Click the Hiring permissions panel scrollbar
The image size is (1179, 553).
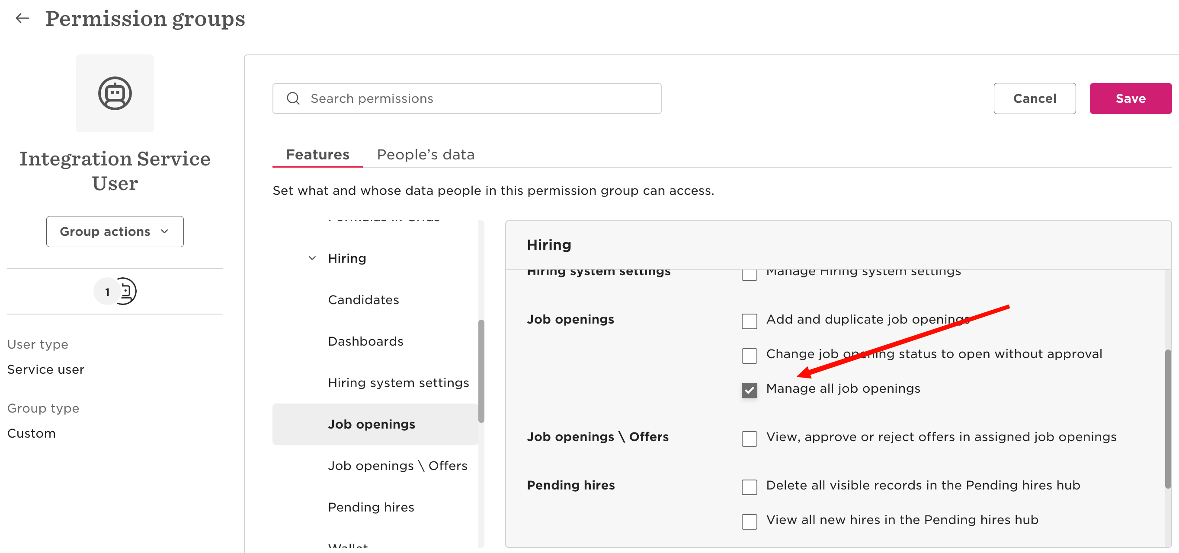point(1168,419)
